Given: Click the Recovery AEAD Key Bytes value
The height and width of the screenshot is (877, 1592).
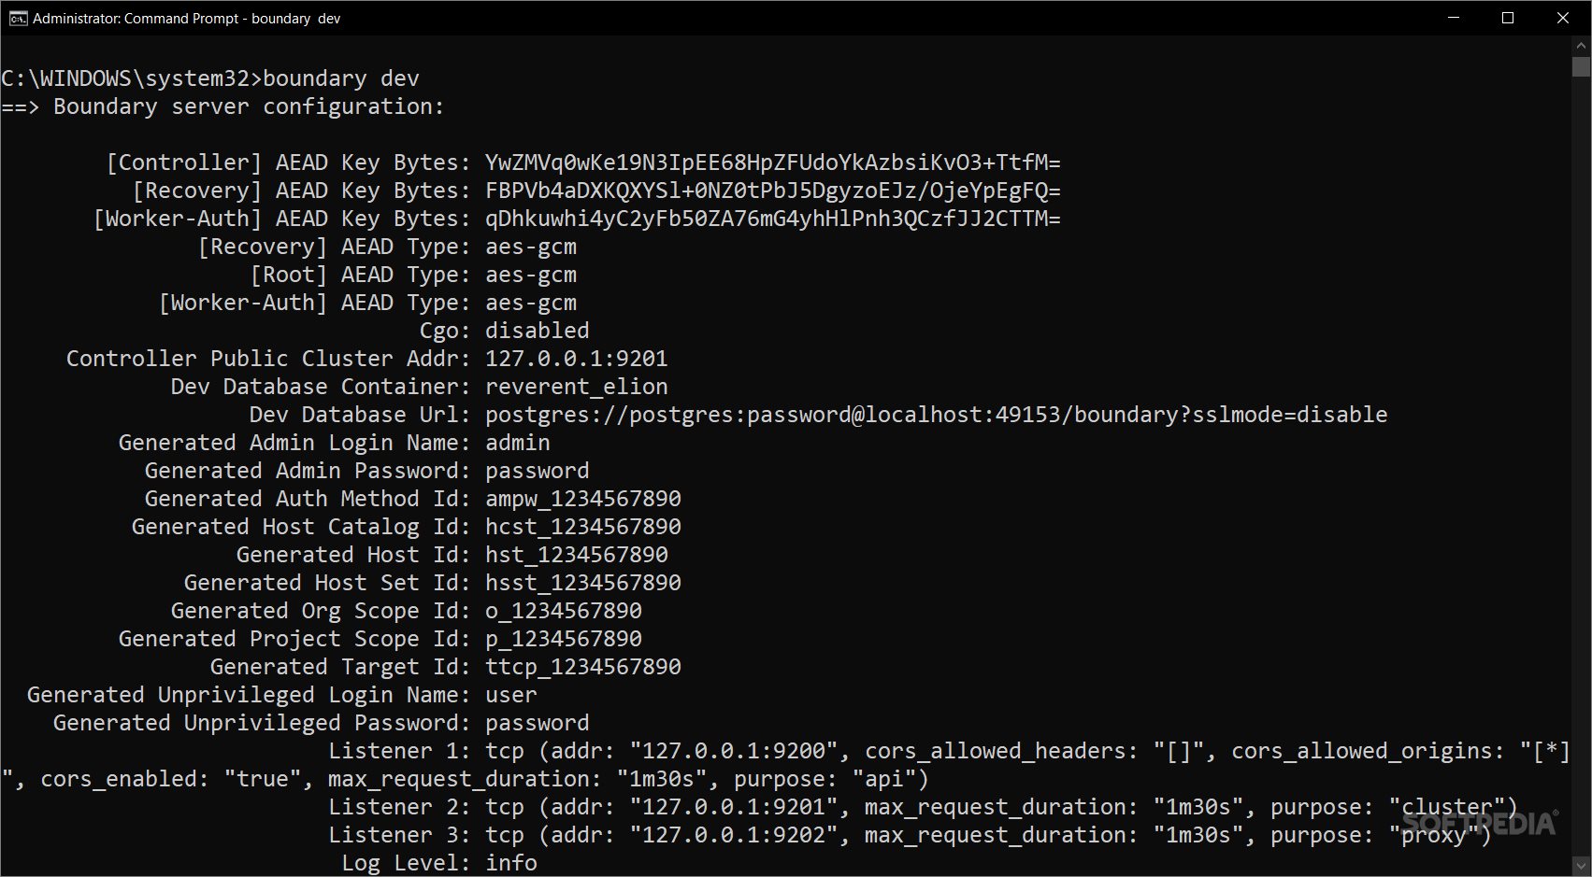Looking at the screenshot, I should pos(772,191).
